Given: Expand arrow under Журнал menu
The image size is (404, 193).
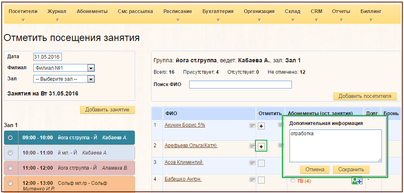Looking at the screenshot, I should [x=57, y=20].
